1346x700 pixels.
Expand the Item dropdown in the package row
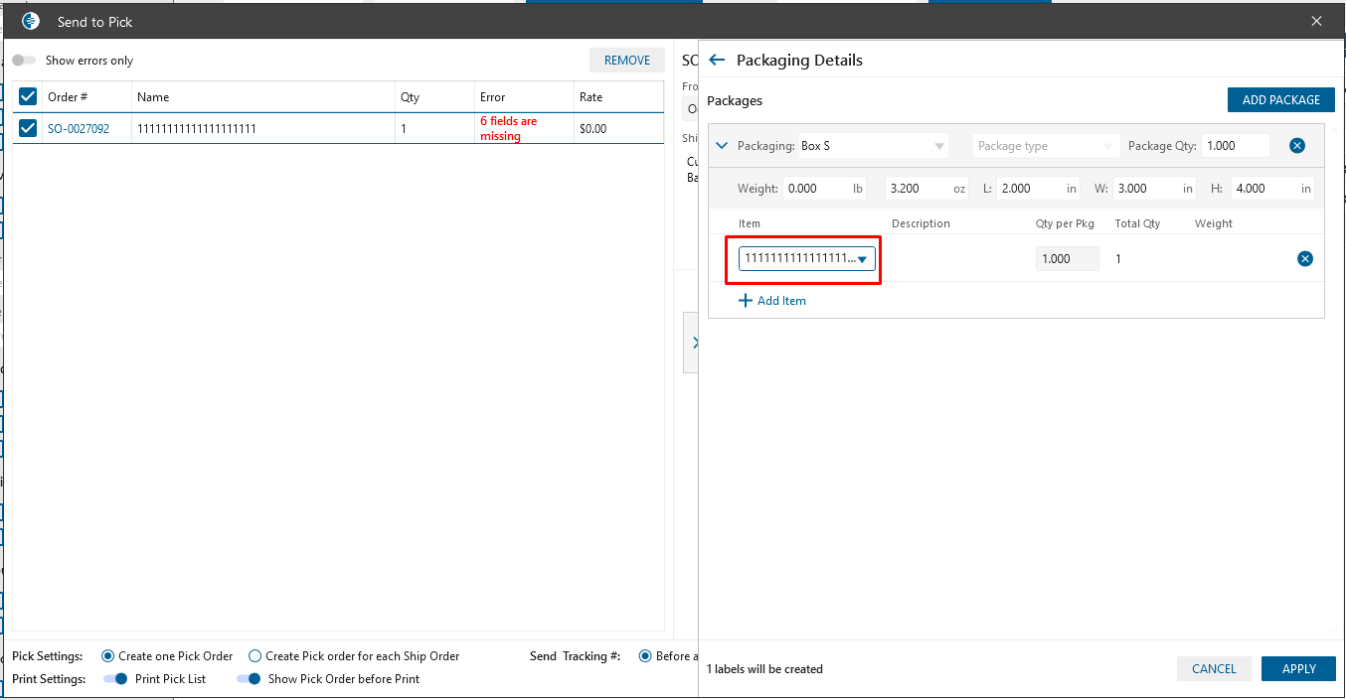tap(863, 259)
